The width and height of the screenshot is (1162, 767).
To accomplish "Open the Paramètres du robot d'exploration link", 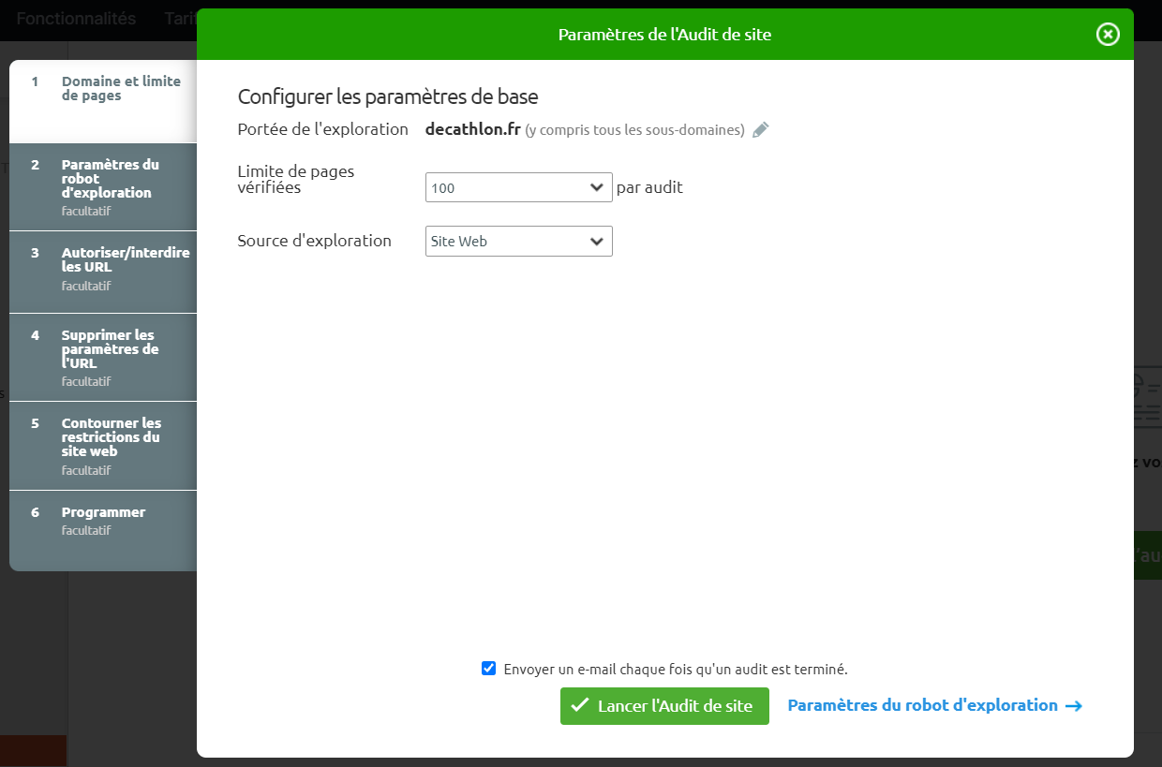I will pos(922,706).
